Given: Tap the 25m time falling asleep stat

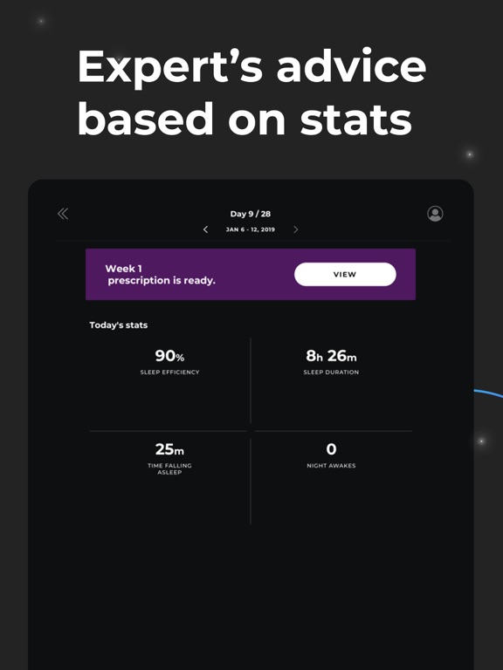Looking at the screenshot, I should click(x=169, y=449).
